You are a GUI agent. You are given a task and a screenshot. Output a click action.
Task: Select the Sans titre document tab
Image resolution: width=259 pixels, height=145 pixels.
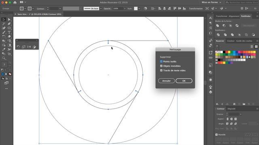(x=39, y=14)
